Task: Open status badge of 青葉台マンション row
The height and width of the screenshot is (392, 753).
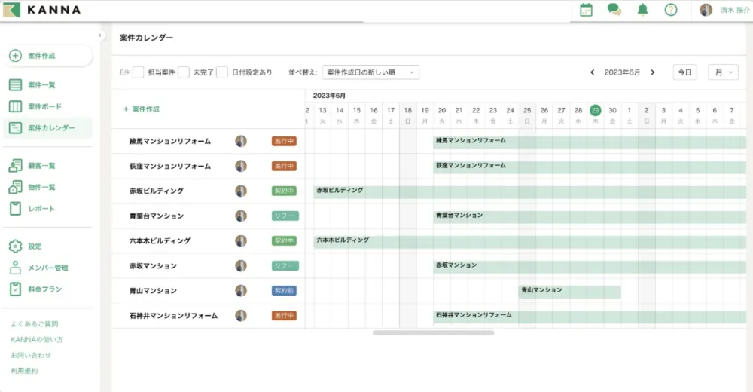Action: click(285, 216)
